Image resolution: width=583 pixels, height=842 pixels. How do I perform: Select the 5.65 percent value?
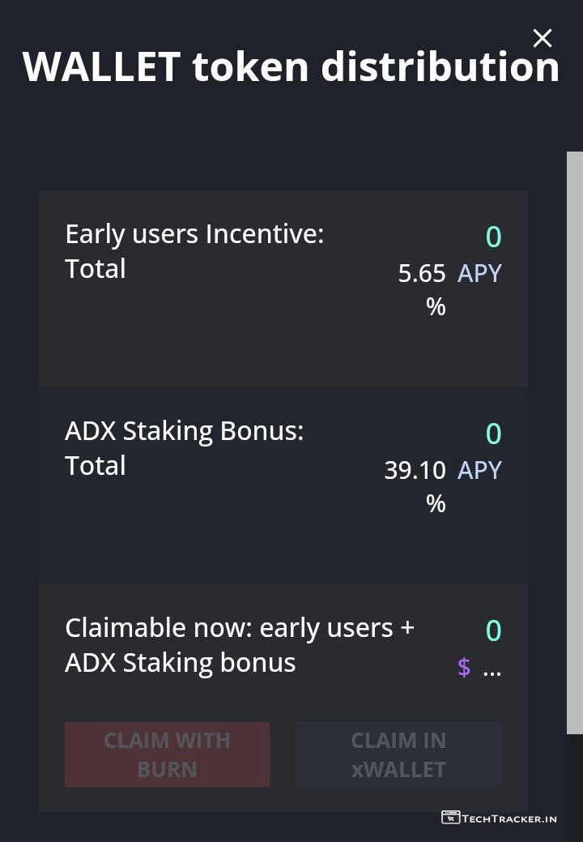click(x=423, y=274)
